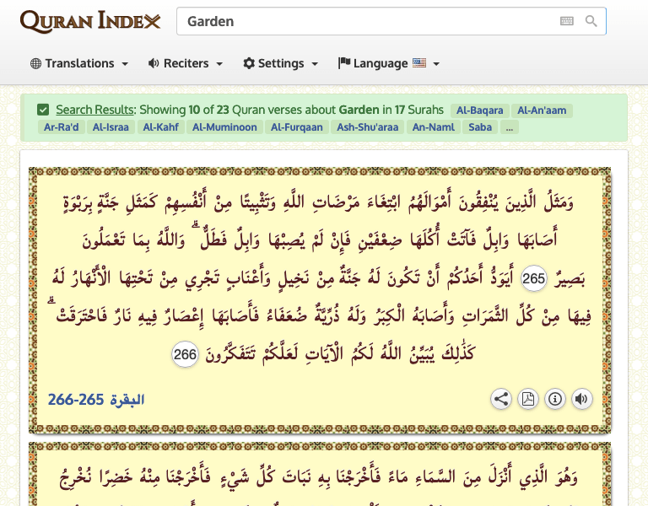648x506 pixels.
Task: Filter results by Saba surah
Action: [x=480, y=127]
